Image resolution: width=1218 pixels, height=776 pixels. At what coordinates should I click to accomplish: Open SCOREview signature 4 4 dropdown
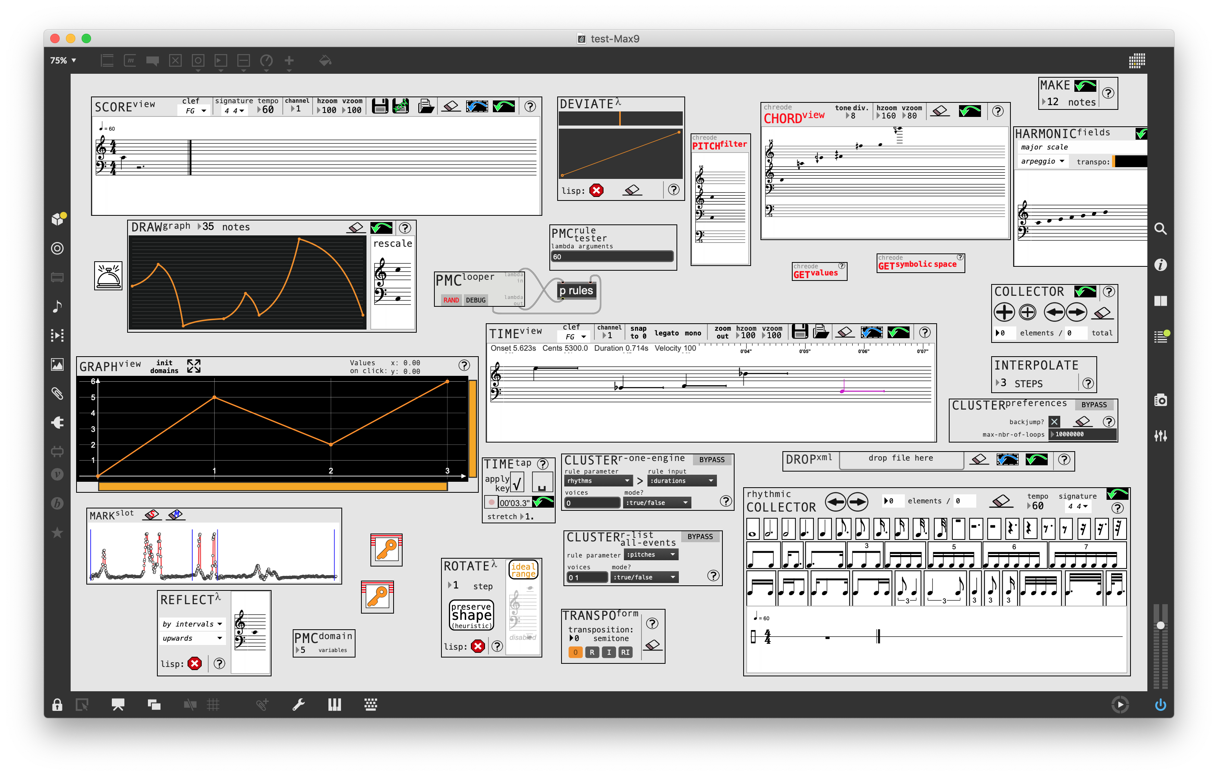(234, 111)
